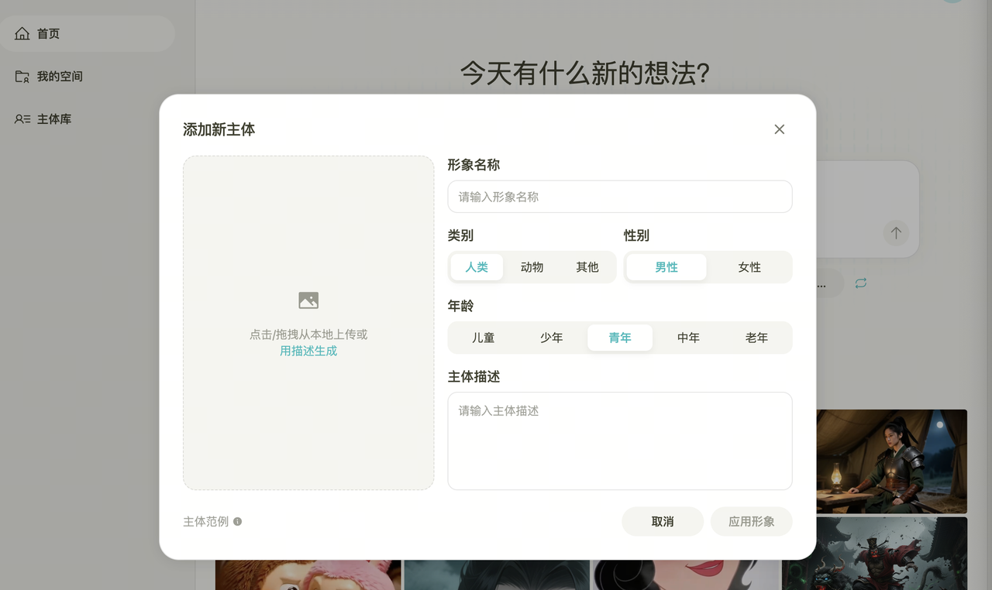
Task: Focus the 形象名称 input field
Action: pyautogui.click(x=619, y=197)
